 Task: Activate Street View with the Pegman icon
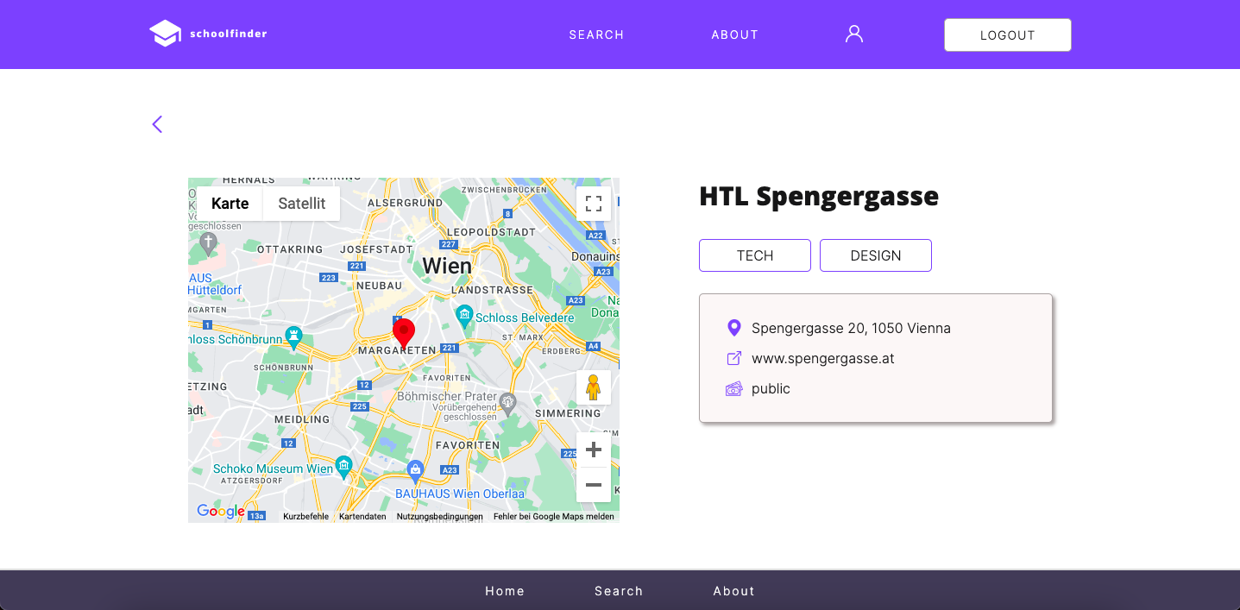594,387
